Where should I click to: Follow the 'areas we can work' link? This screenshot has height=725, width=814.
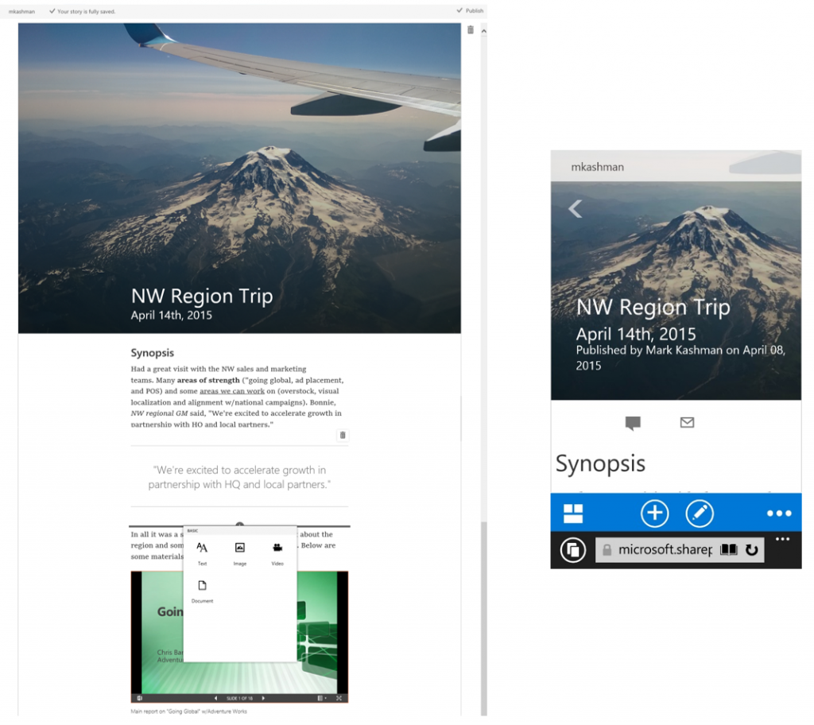click(x=231, y=391)
